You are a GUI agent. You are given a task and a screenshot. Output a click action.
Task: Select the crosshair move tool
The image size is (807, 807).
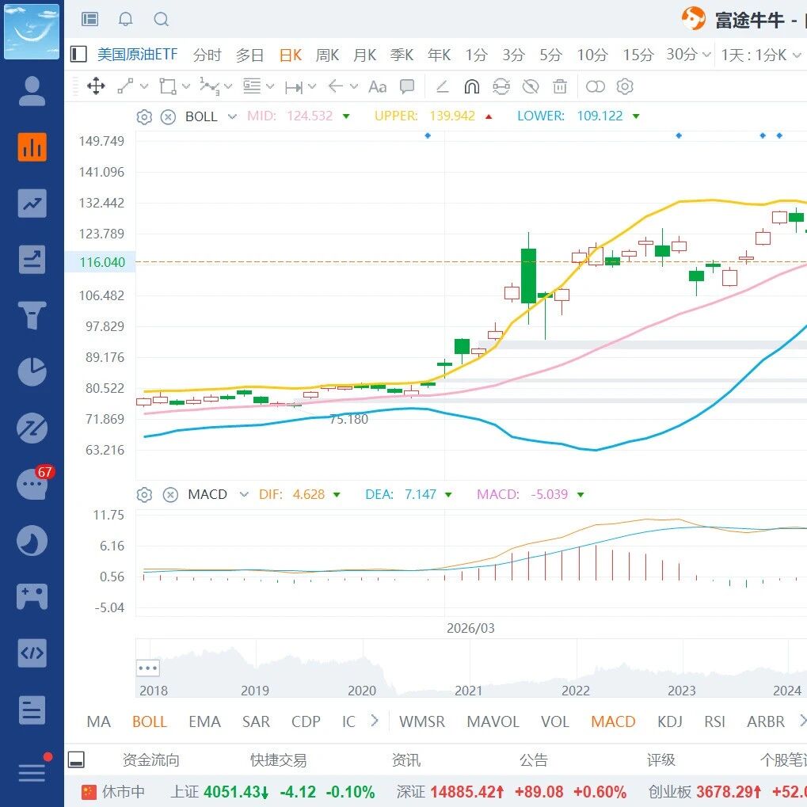pos(96,86)
